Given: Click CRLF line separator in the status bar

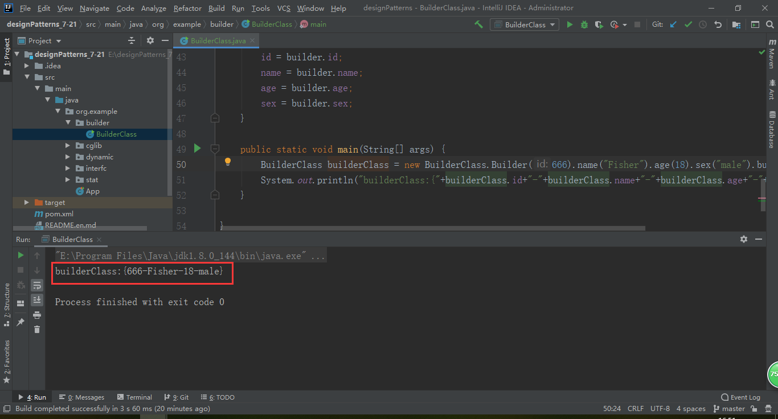Looking at the screenshot, I should point(635,409).
